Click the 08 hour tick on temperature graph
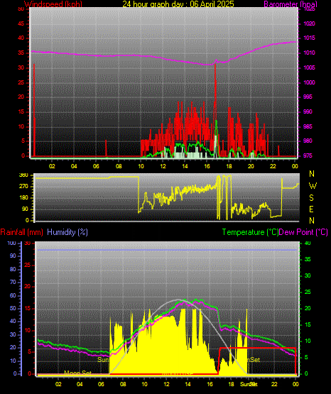Image resolution: width=331 pixels, height=394 pixels. coord(123,384)
